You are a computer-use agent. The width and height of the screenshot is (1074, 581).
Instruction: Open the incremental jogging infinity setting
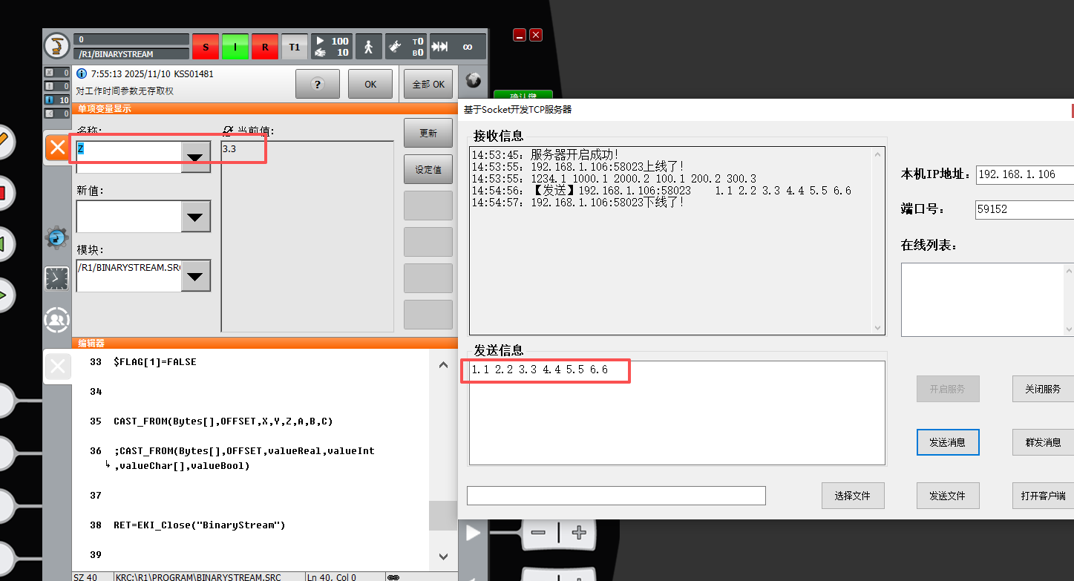click(457, 47)
